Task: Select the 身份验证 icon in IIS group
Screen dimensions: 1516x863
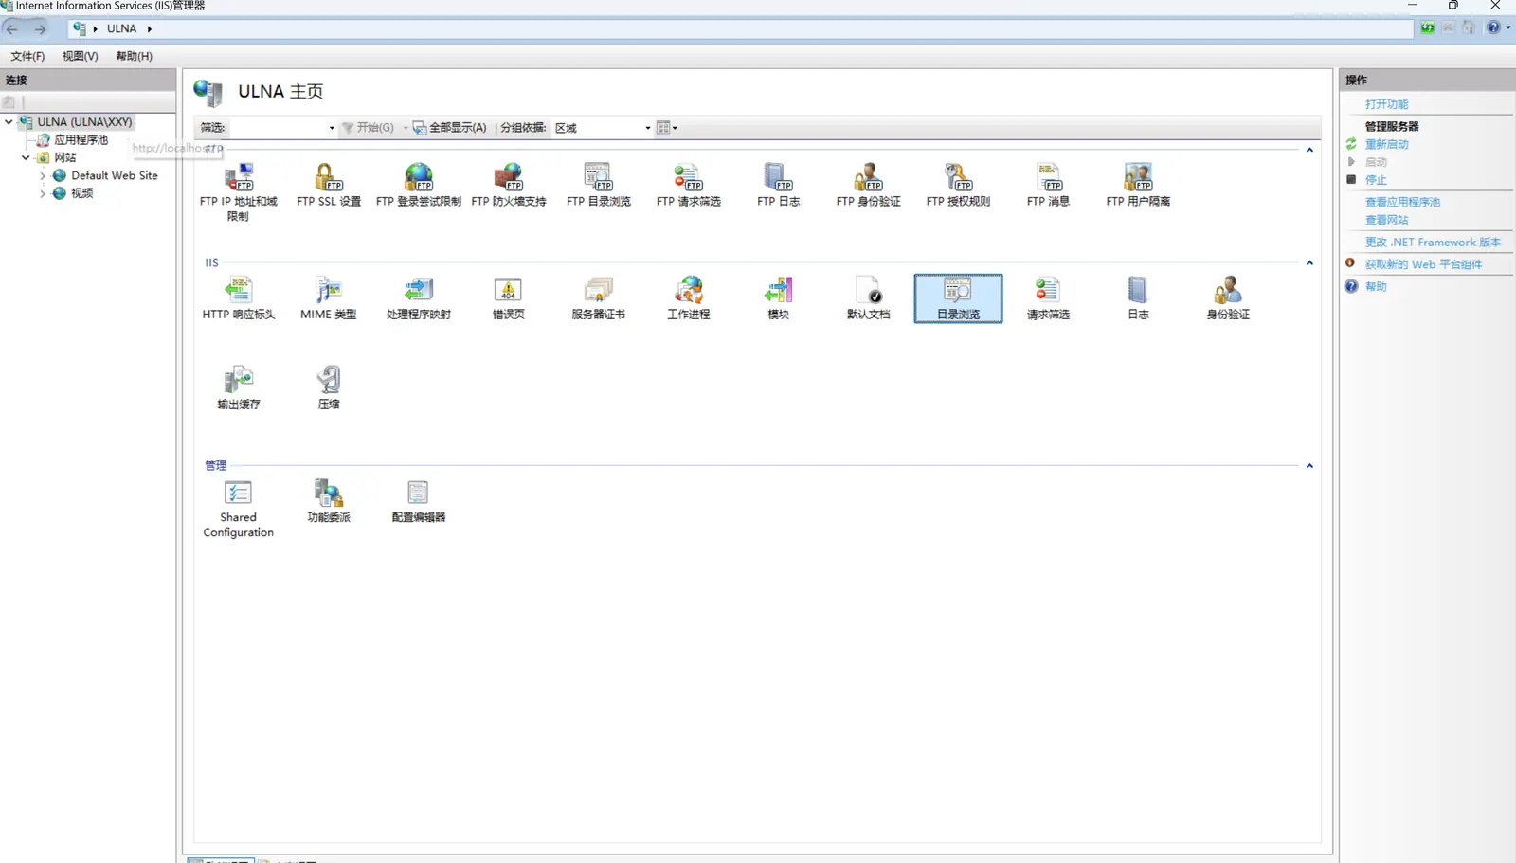Action: [x=1227, y=297]
